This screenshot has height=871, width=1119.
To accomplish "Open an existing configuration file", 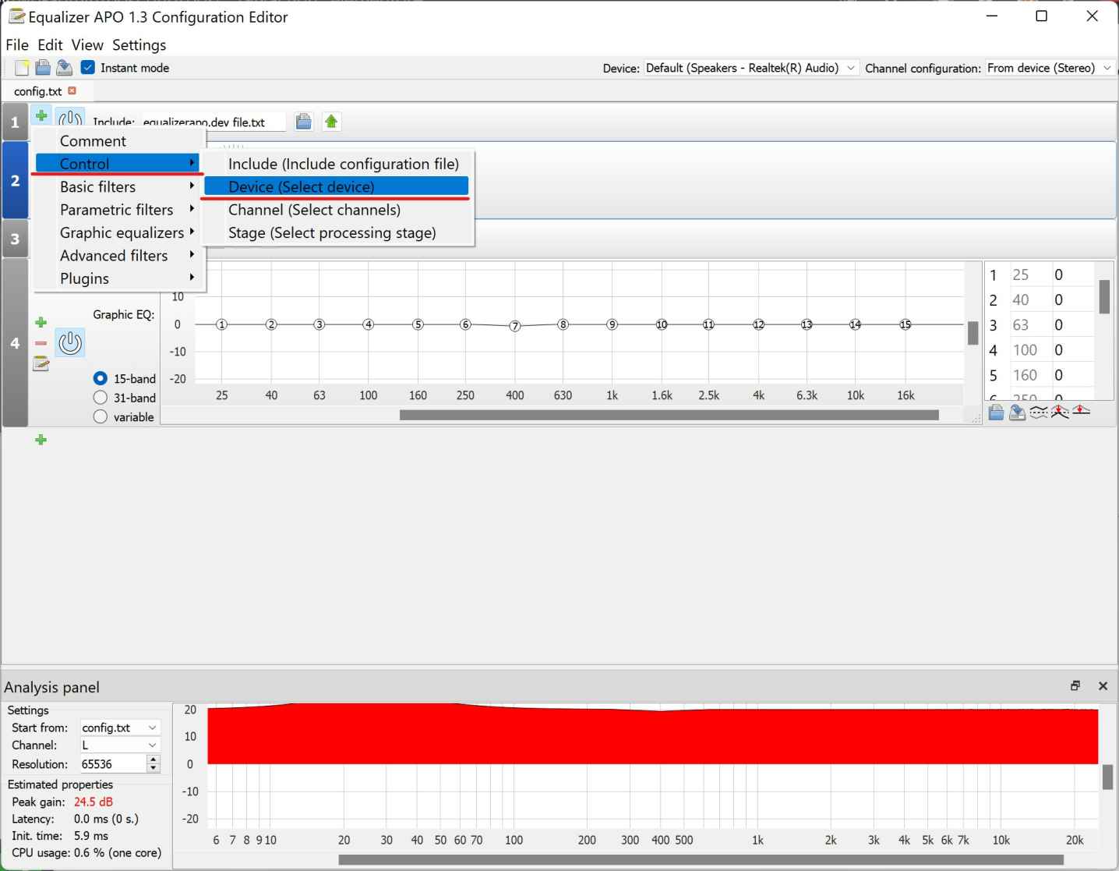I will (x=43, y=67).
